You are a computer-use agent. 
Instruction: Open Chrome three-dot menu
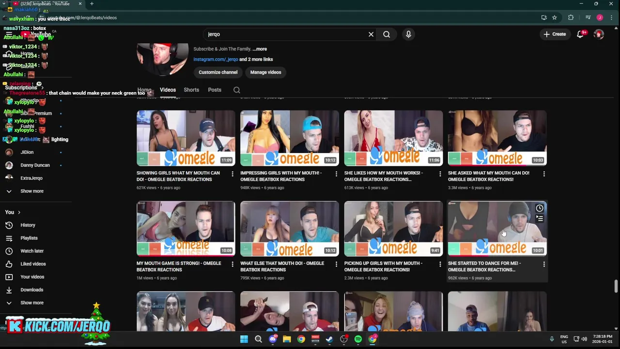(x=611, y=17)
